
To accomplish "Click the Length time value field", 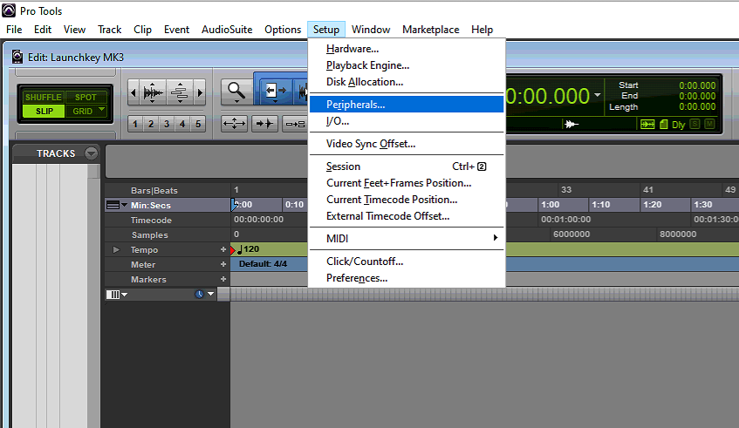I will point(697,106).
